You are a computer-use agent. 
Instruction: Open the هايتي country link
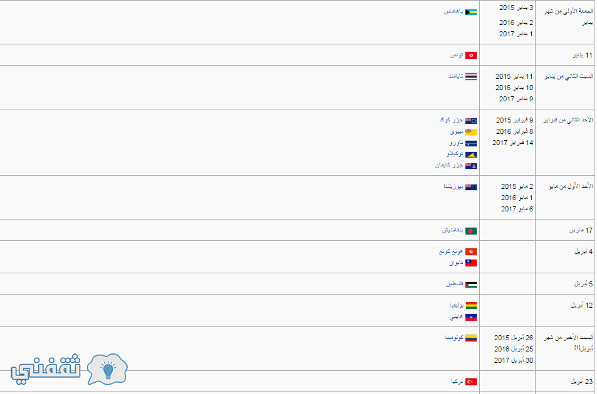(456, 316)
